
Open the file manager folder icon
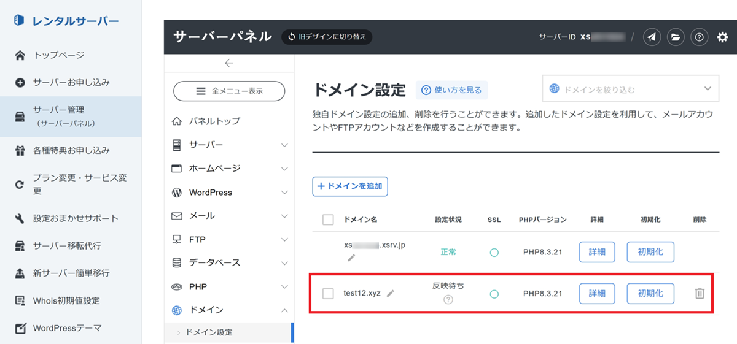click(x=675, y=37)
